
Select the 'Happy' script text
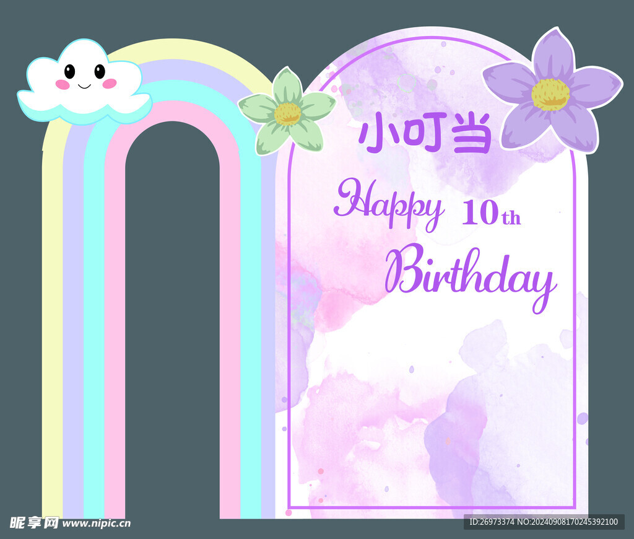click(x=389, y=204)
